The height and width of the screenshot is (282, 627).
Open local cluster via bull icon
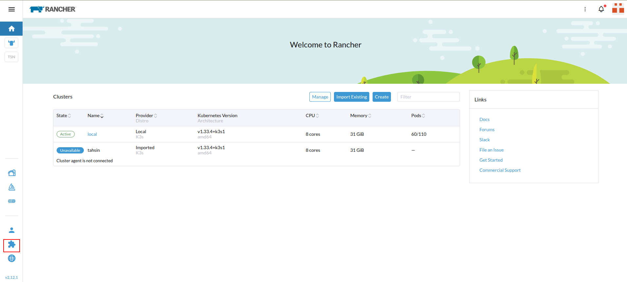coord(11,43)
